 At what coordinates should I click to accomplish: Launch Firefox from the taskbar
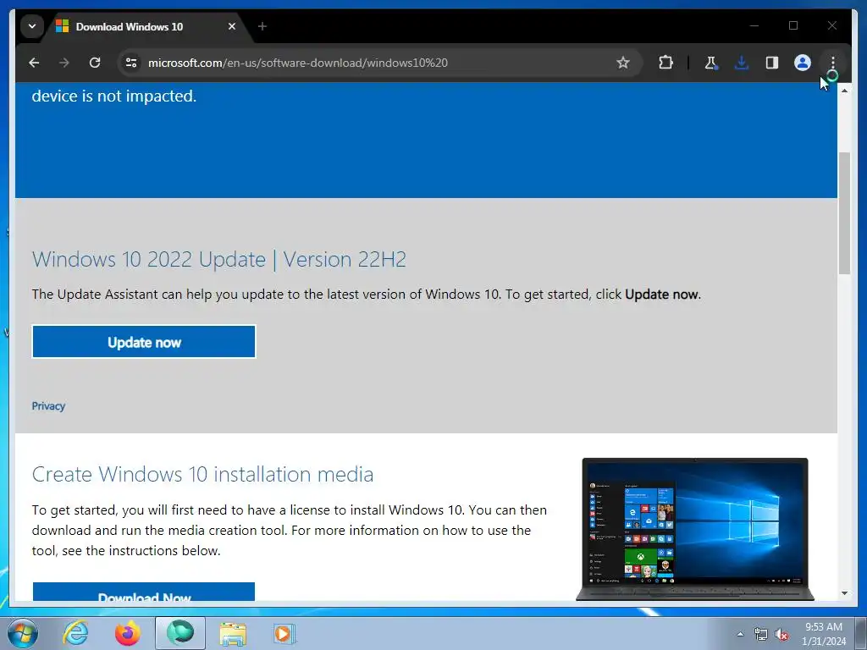(x=128, y=633)
